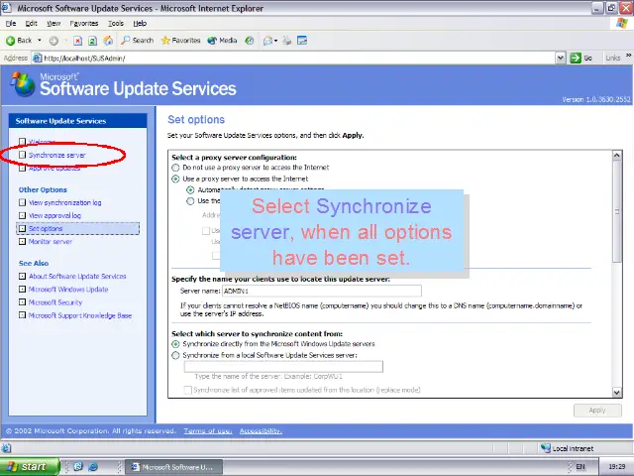634x476 pixels.
Task: Select Set options in sidebar
Action: (77, 229)
